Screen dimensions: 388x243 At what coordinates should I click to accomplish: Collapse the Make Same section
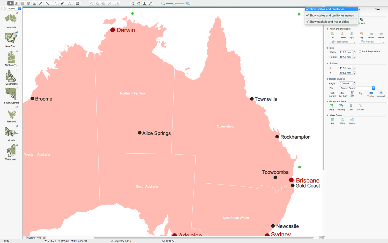coord(327,115)
